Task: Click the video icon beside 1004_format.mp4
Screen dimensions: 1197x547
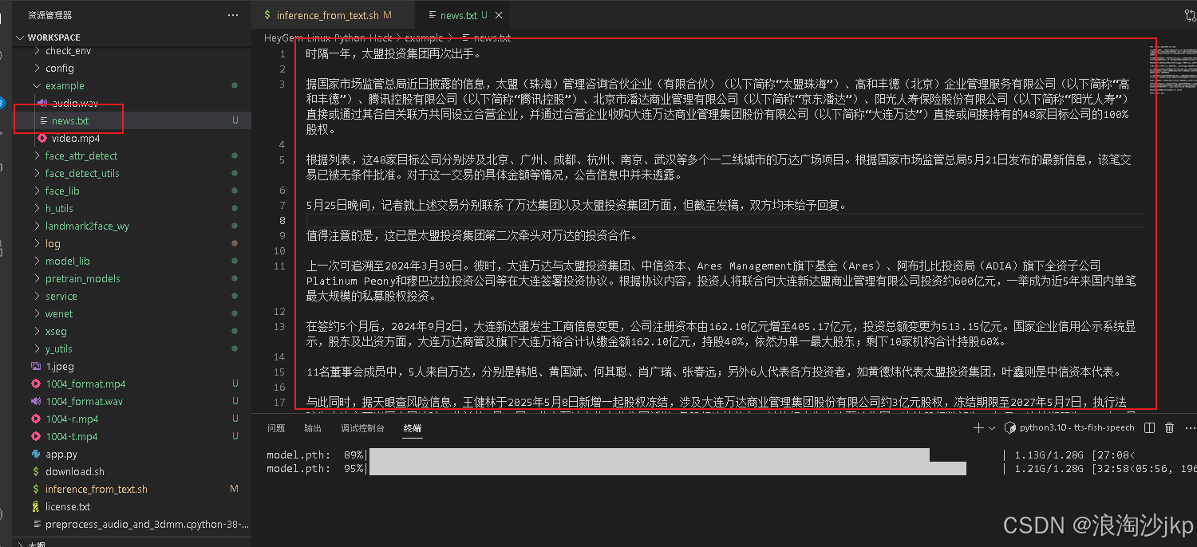Action: (36, 384)
